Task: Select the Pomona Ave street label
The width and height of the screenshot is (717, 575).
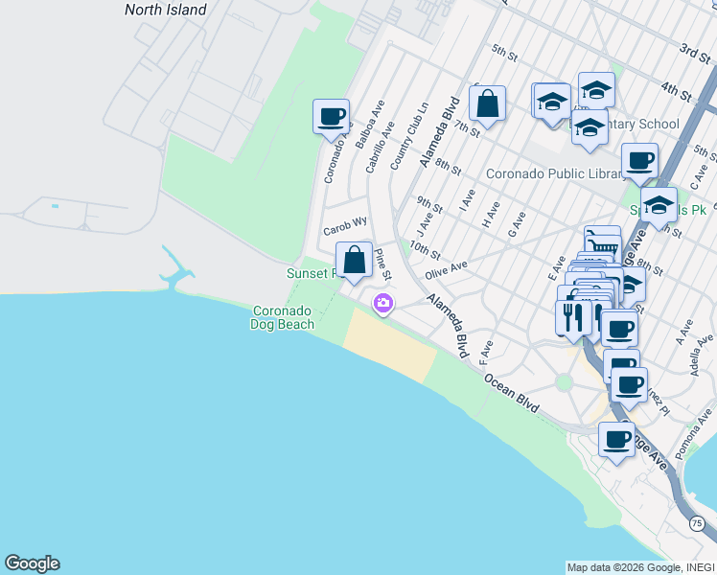Action: 693,435
